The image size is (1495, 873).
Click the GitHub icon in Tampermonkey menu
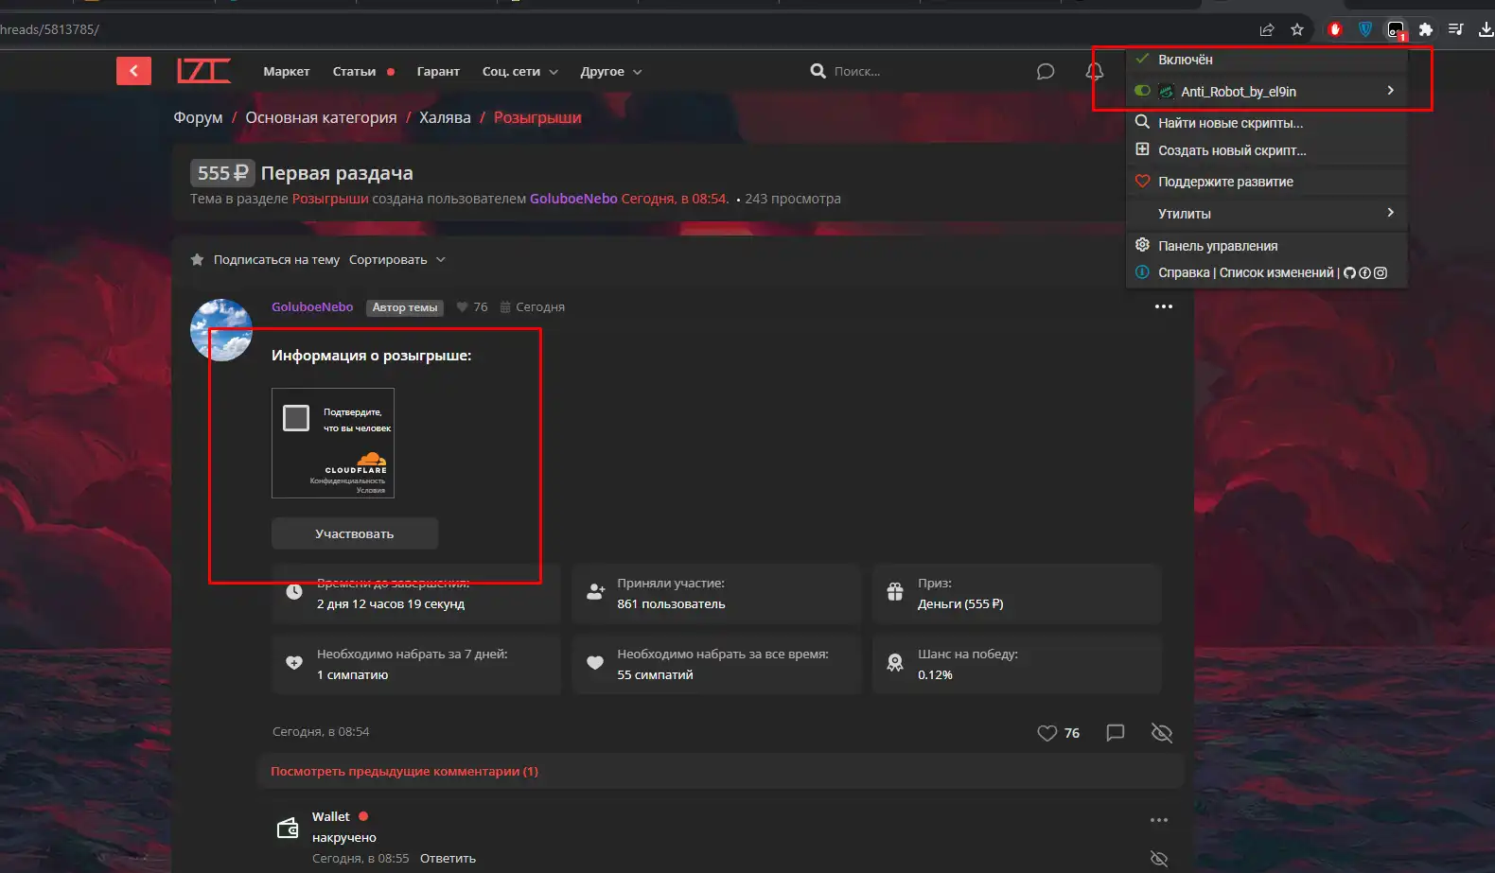pyautogui.click(x=1350, y=272)
